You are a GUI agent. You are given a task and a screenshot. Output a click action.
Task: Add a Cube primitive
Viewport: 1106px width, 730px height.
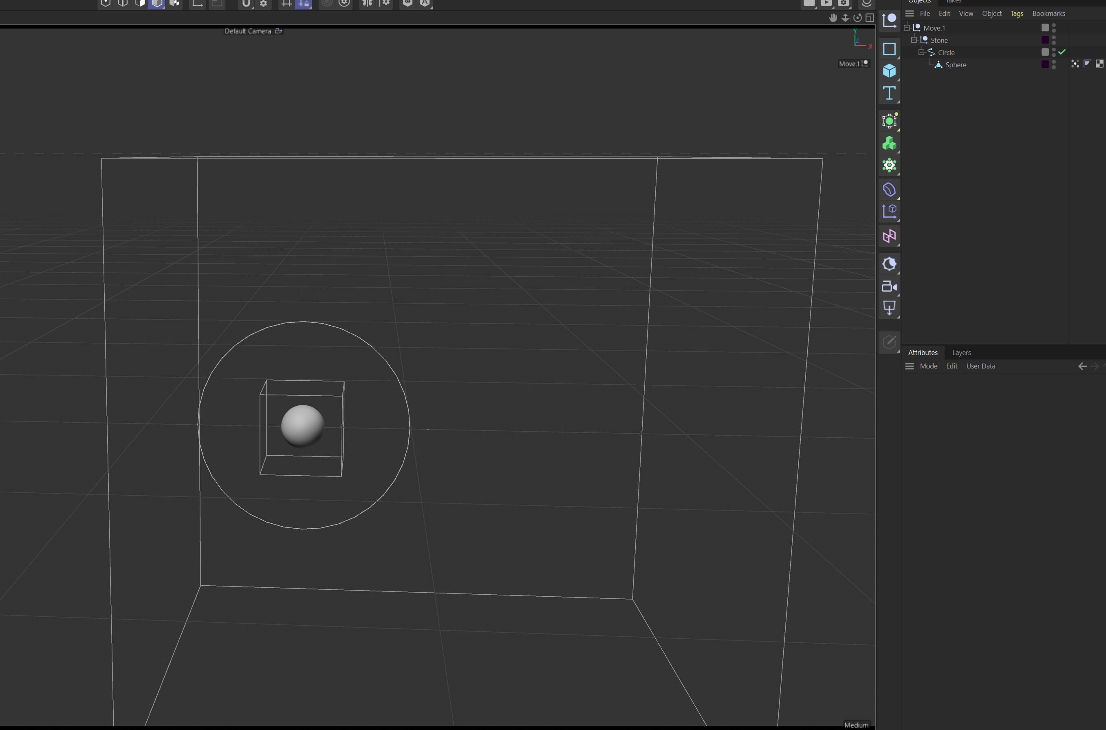889,71
